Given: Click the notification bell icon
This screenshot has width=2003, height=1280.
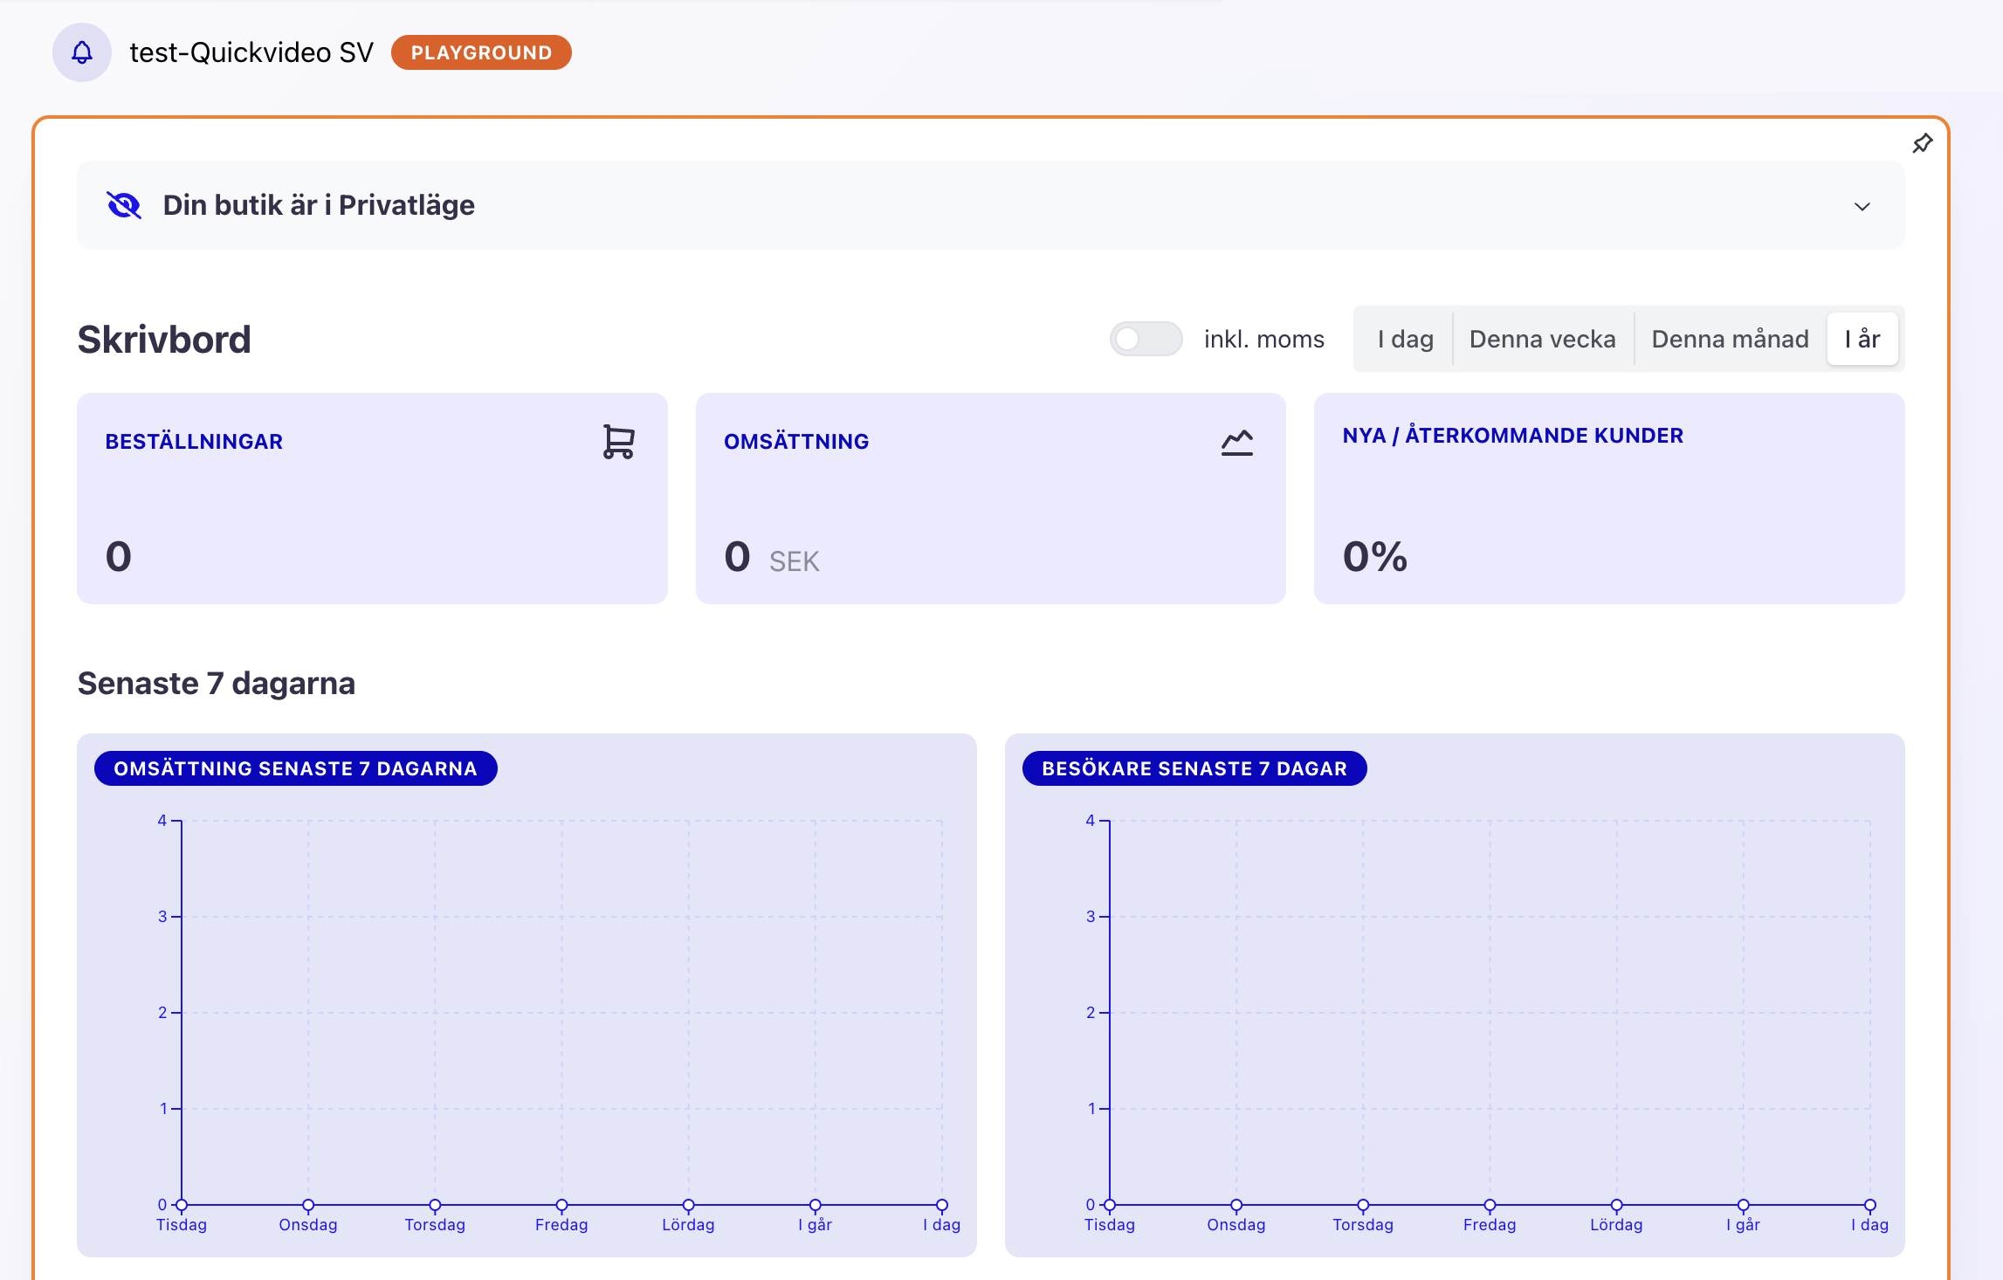Looking at the screenshot, I should coord(82,52).
